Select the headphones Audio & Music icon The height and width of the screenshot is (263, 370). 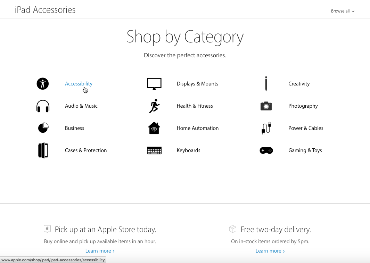(43, 106)
